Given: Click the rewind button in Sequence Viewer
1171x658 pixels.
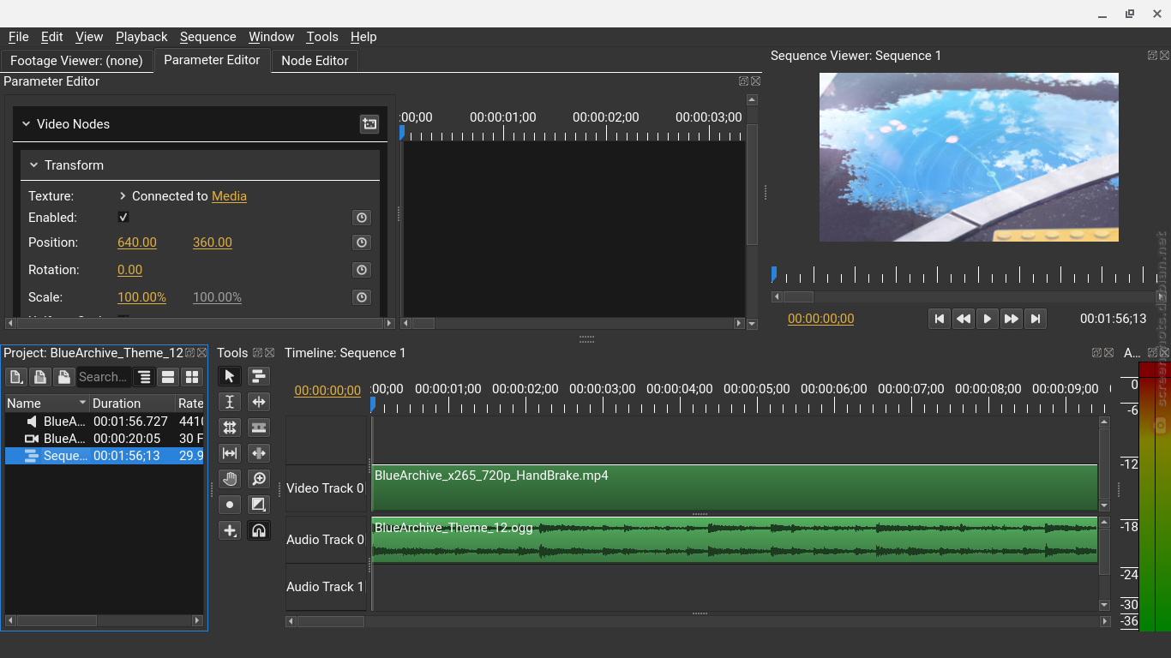Looking at the screenshot, I should [x=964, y=319].
